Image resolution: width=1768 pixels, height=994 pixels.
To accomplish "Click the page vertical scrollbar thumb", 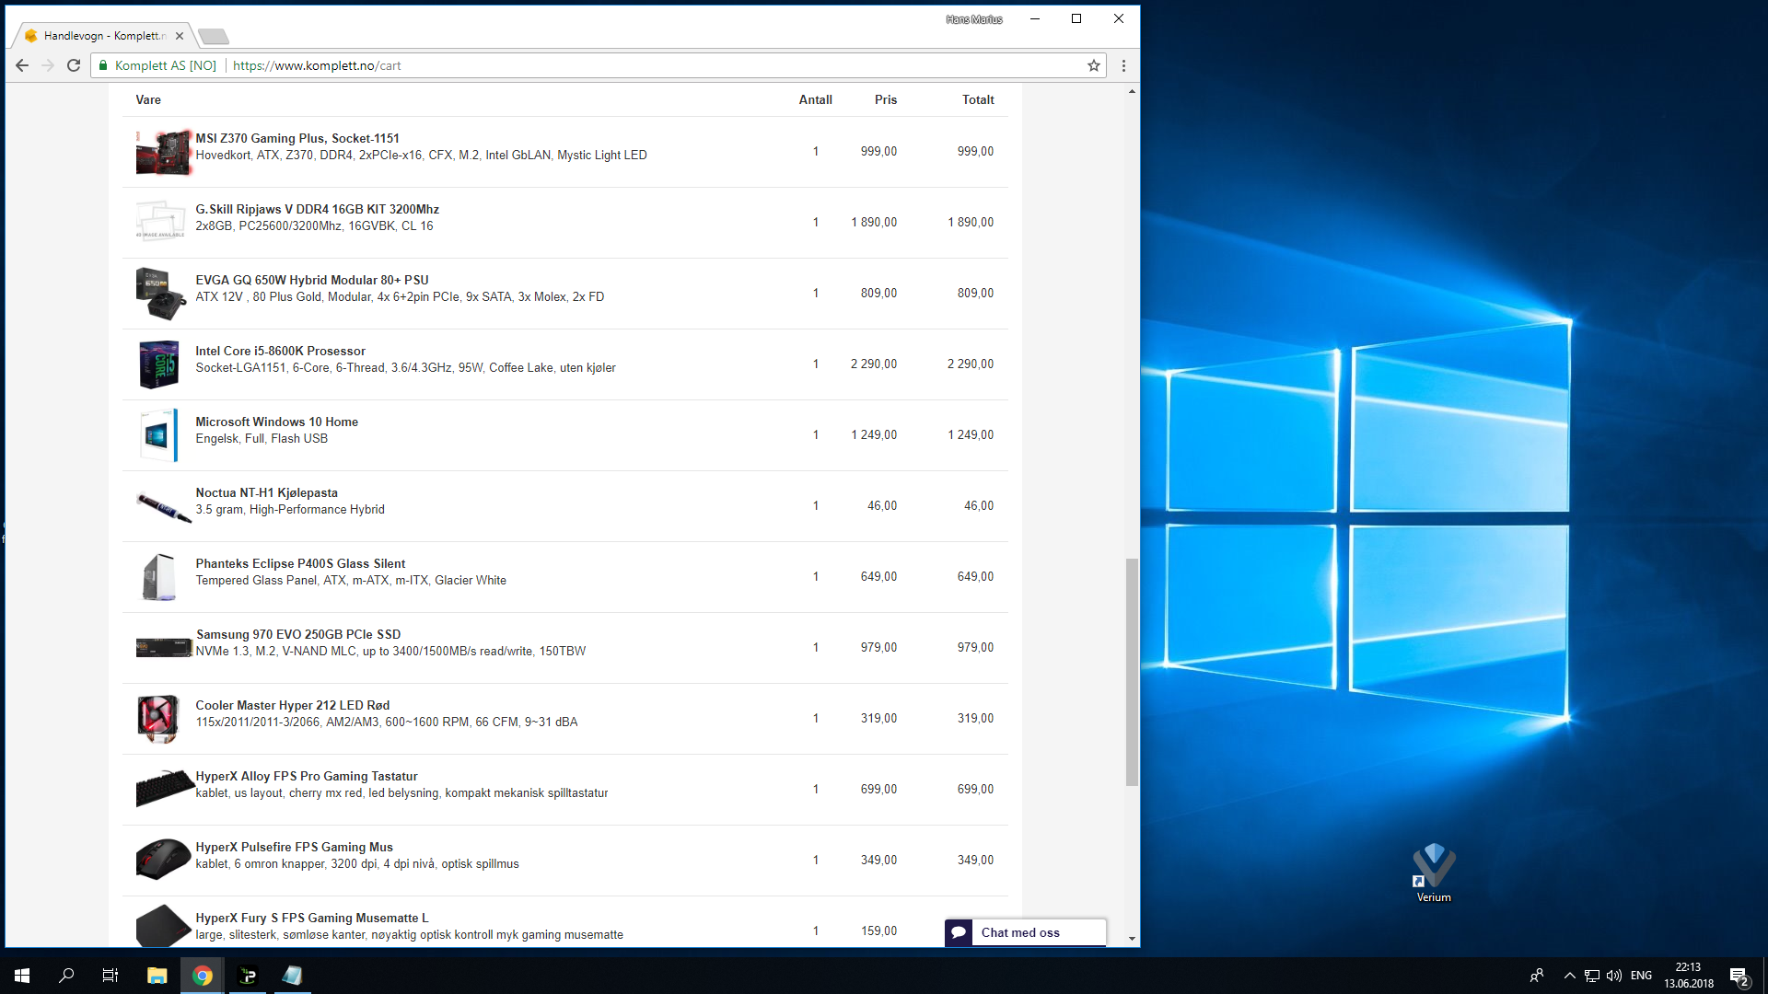I will pos(1132,672).
